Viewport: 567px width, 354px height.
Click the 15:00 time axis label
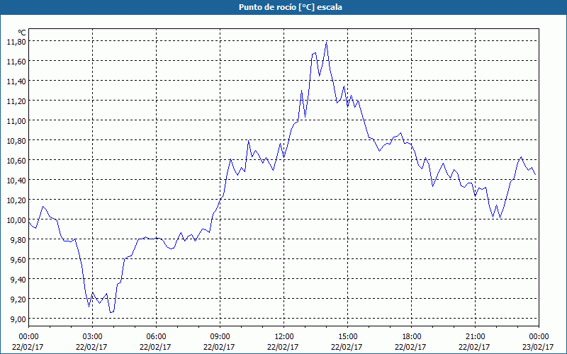click(x=347, y=337)
